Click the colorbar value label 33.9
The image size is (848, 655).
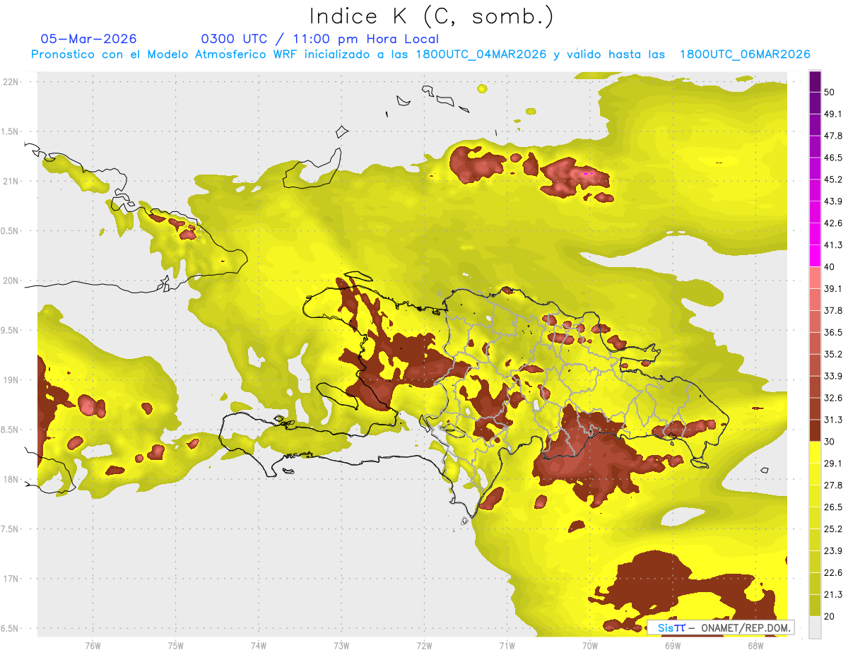coord(833,376)
